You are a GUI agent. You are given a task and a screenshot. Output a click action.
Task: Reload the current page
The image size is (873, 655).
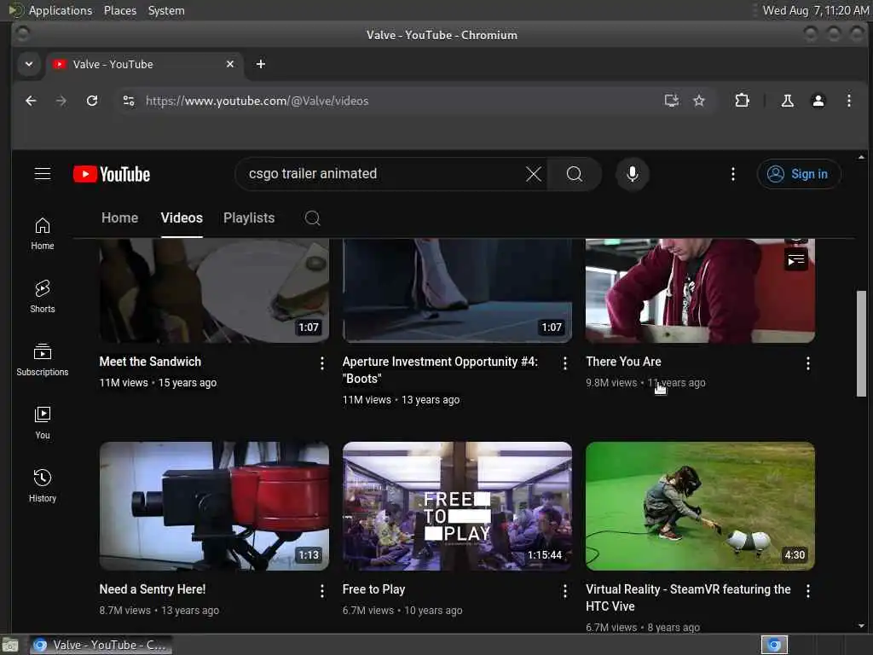pos(92,101)
